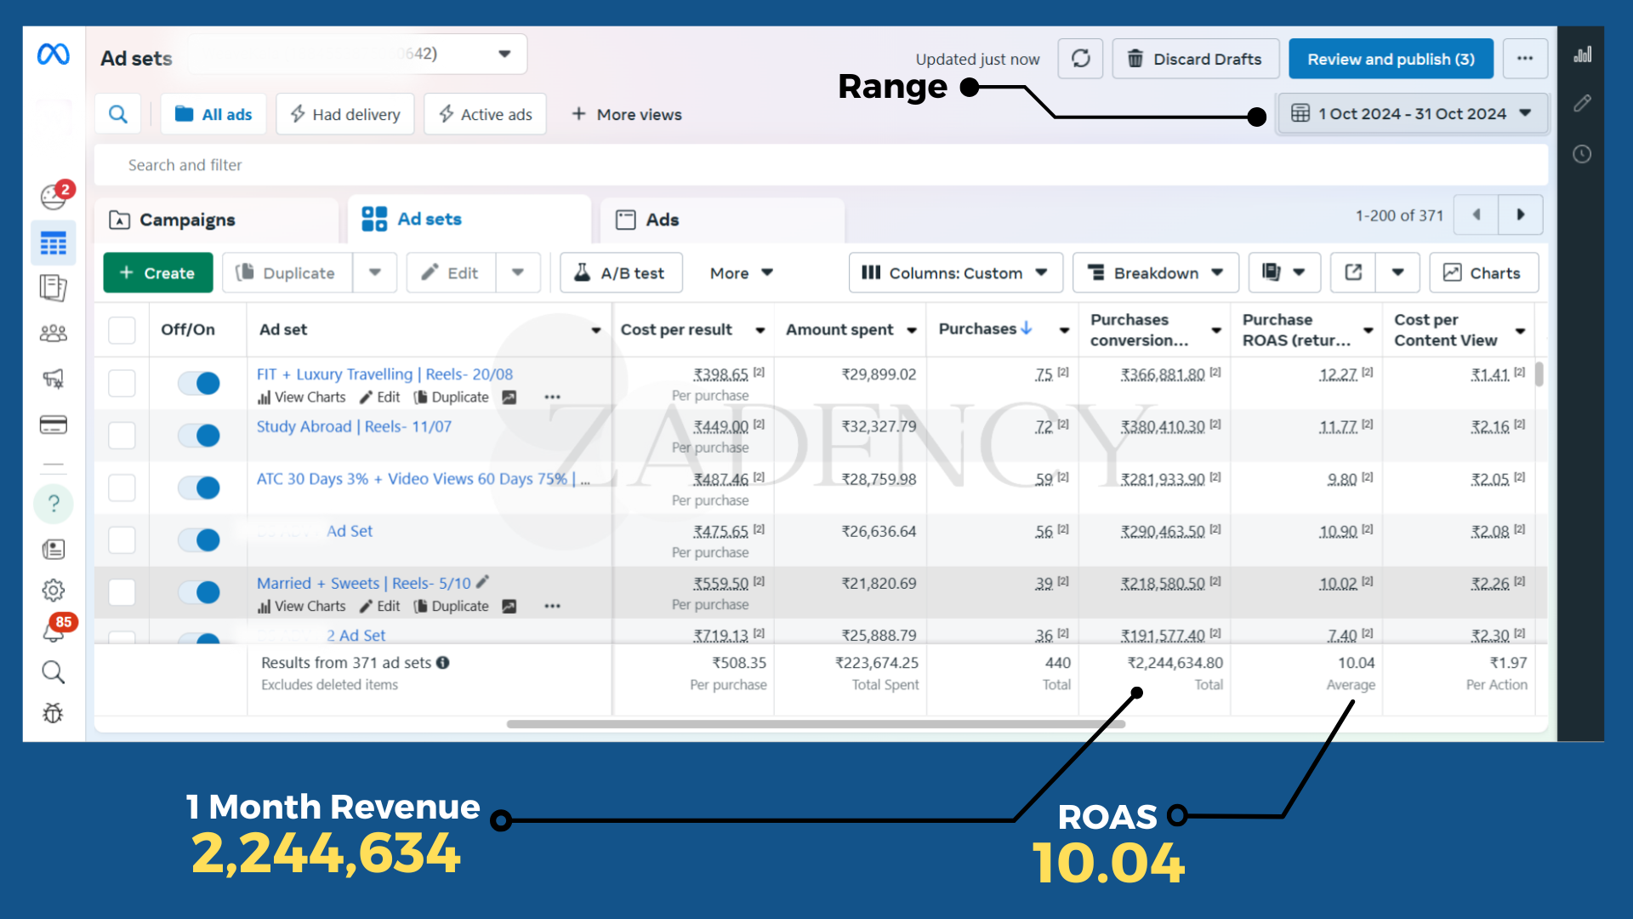This screenshot has height=919, width=1633.
Task: Click the refresh data icon
Action: click(x=1080, y=59)
